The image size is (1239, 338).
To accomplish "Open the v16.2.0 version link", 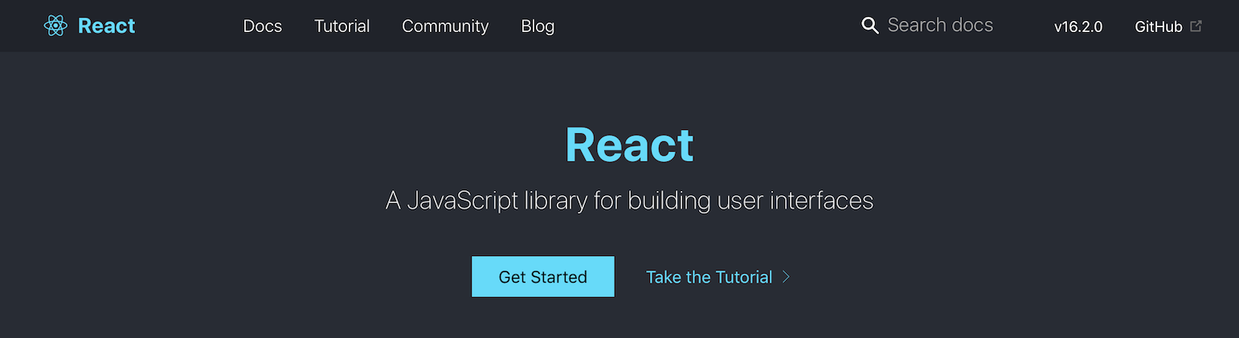I will pyautogui.click(x=1078, y=26).
